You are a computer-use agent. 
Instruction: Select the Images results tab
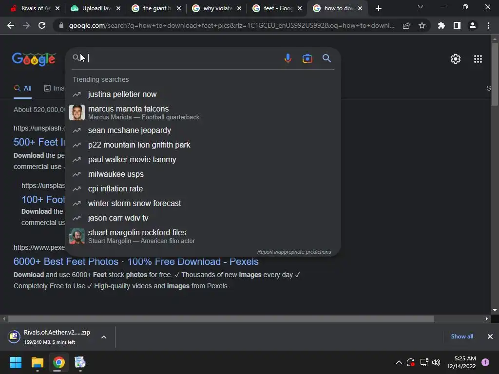(54, 89)
